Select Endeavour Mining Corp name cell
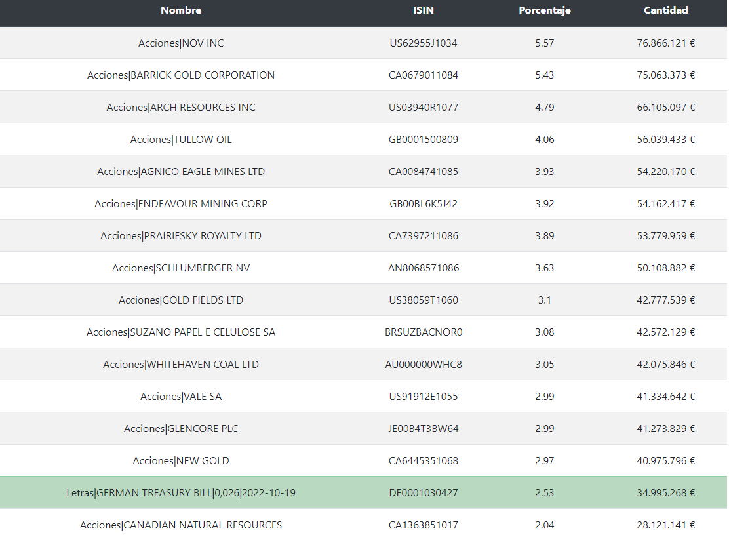729x537 pixels. [181, 204]
